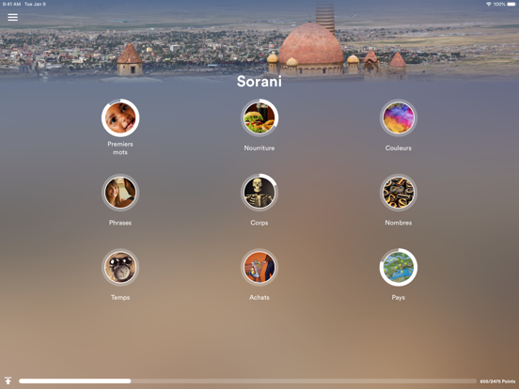Click the Achats label
519x389 pixels.
[259, 298]
